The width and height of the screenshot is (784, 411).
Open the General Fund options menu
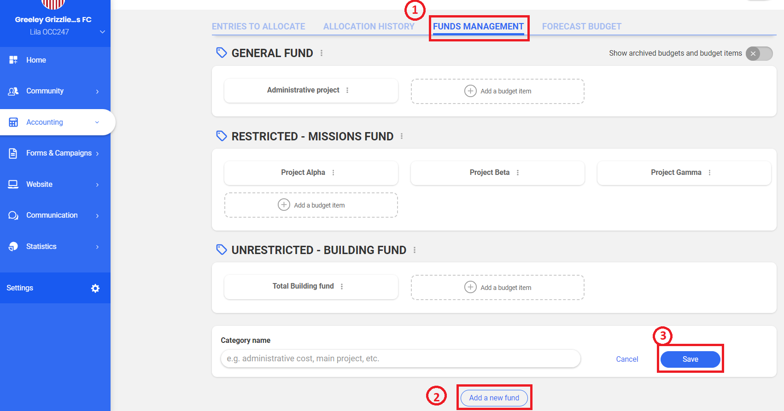(x=322, y=53)
